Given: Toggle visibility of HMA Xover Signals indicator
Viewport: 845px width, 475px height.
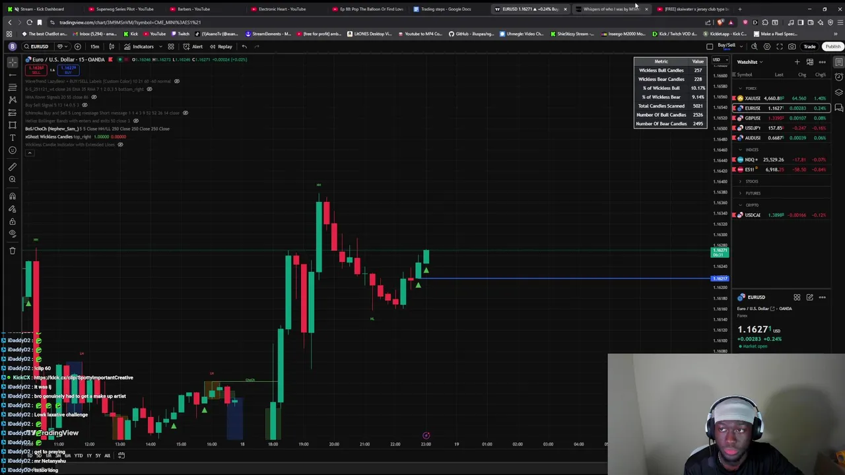Looking at the screenshot, I should point(94,97).
